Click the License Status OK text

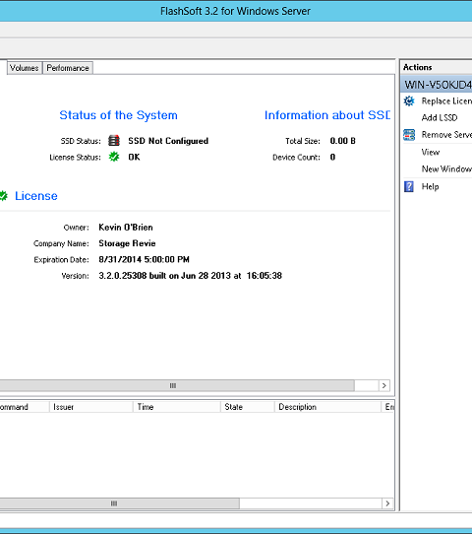[x=134, y=157]
